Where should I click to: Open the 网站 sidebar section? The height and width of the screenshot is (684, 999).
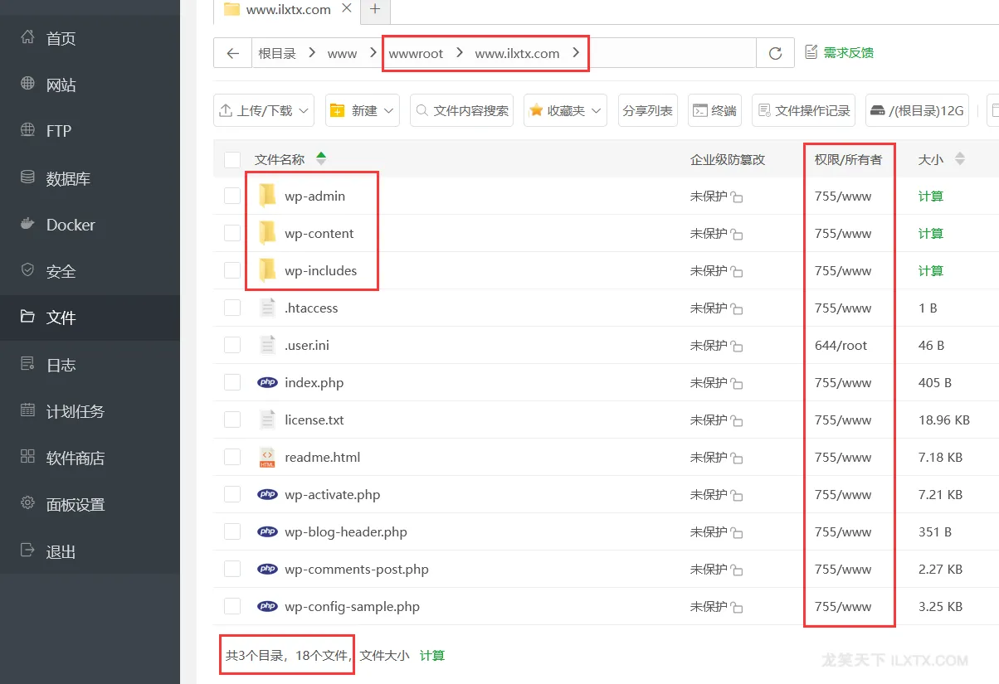pyautogui.click(x=90, y=85)
